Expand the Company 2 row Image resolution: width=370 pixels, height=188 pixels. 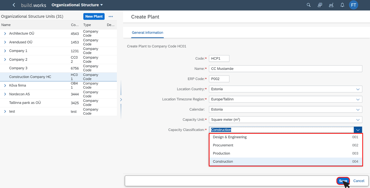(5, 59)
